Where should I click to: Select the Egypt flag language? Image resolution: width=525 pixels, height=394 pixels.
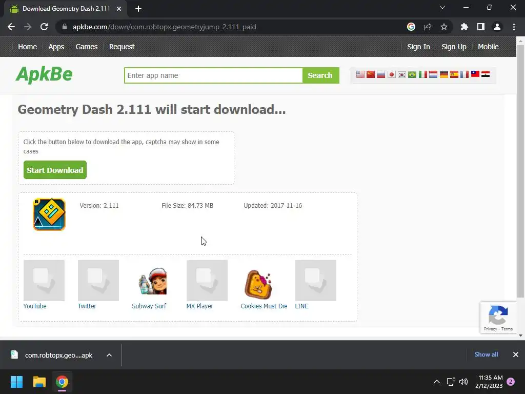tap(486, 74)
